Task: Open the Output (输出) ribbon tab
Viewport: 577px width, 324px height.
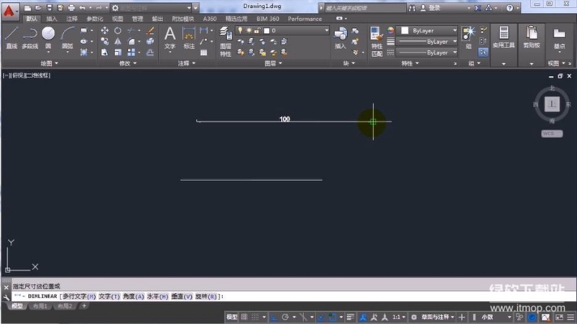Action: pyautogui.click(x=157, y=19)
